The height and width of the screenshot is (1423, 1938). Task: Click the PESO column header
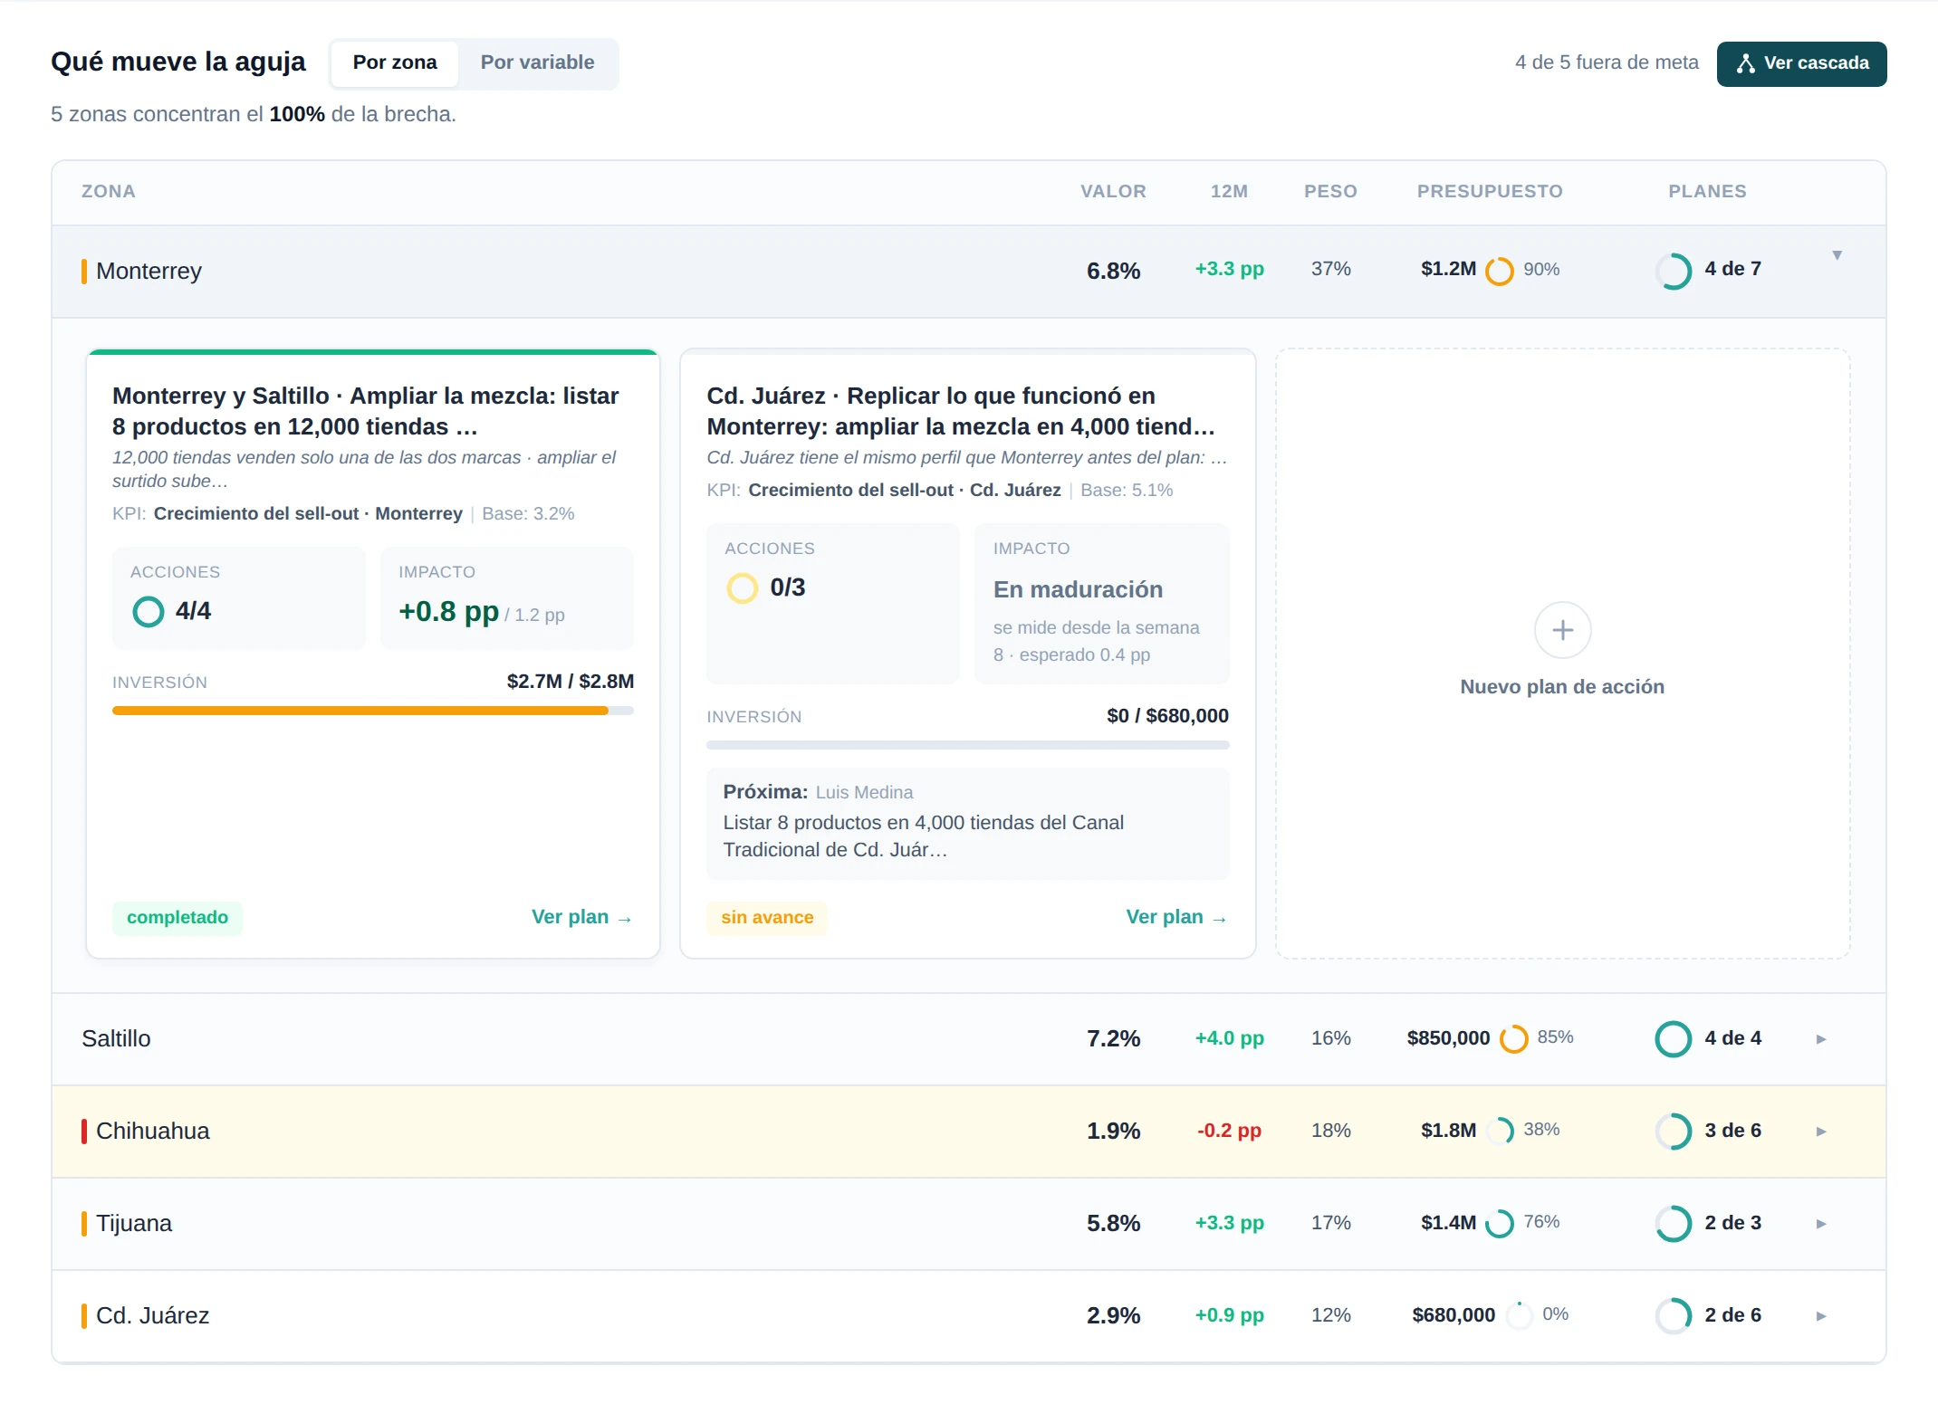[x=1330, y=191]
